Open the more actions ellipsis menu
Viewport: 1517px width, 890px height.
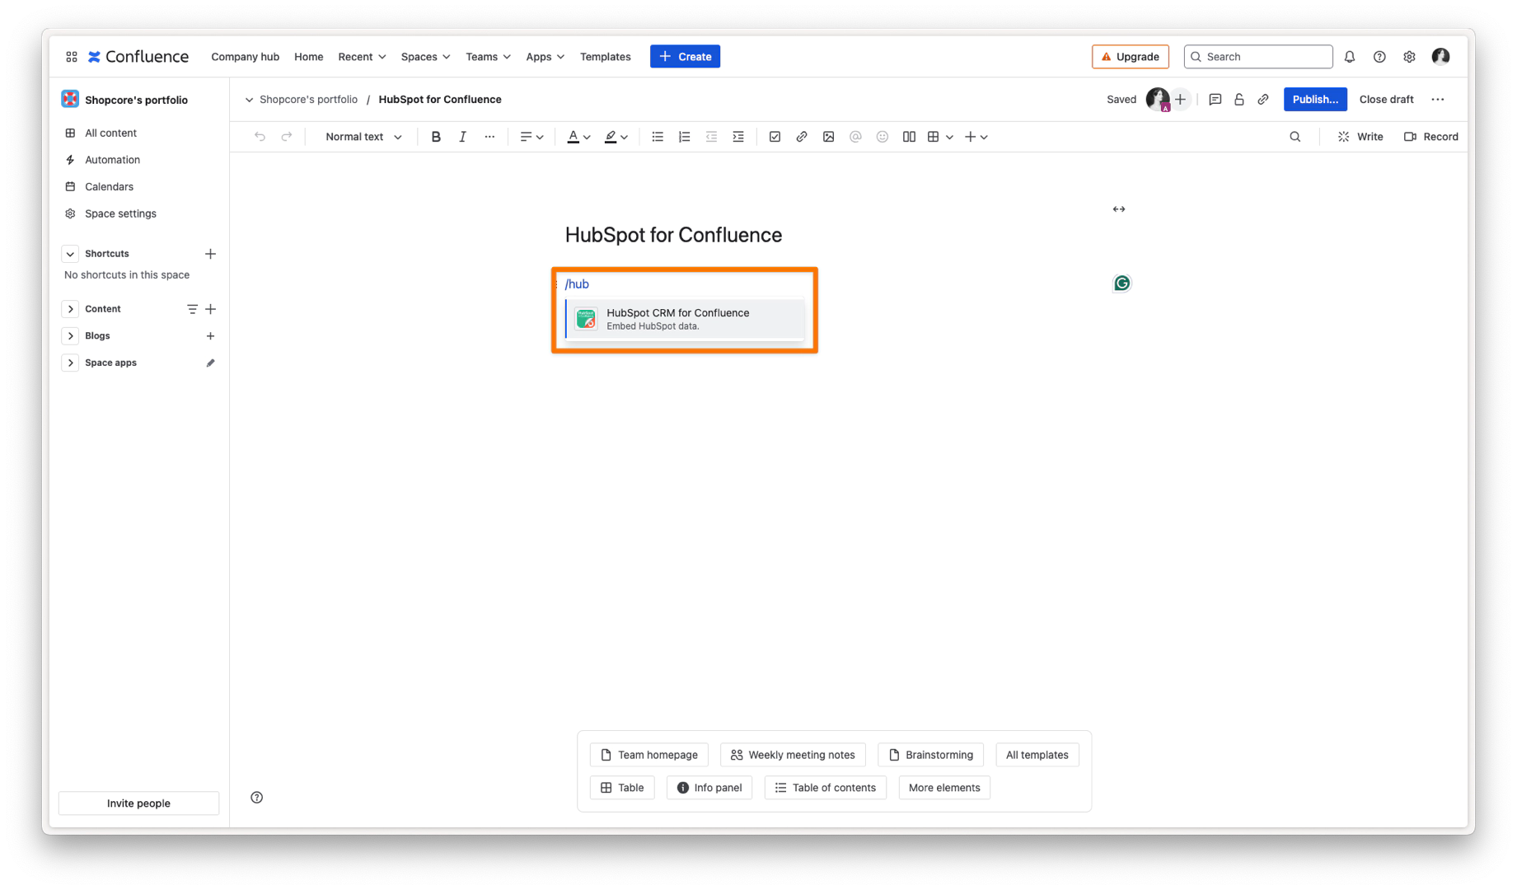[x=1438, y=100]
